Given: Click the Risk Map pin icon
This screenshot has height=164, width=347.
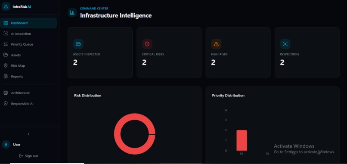Looking at the screenshot, I should 6,66.
